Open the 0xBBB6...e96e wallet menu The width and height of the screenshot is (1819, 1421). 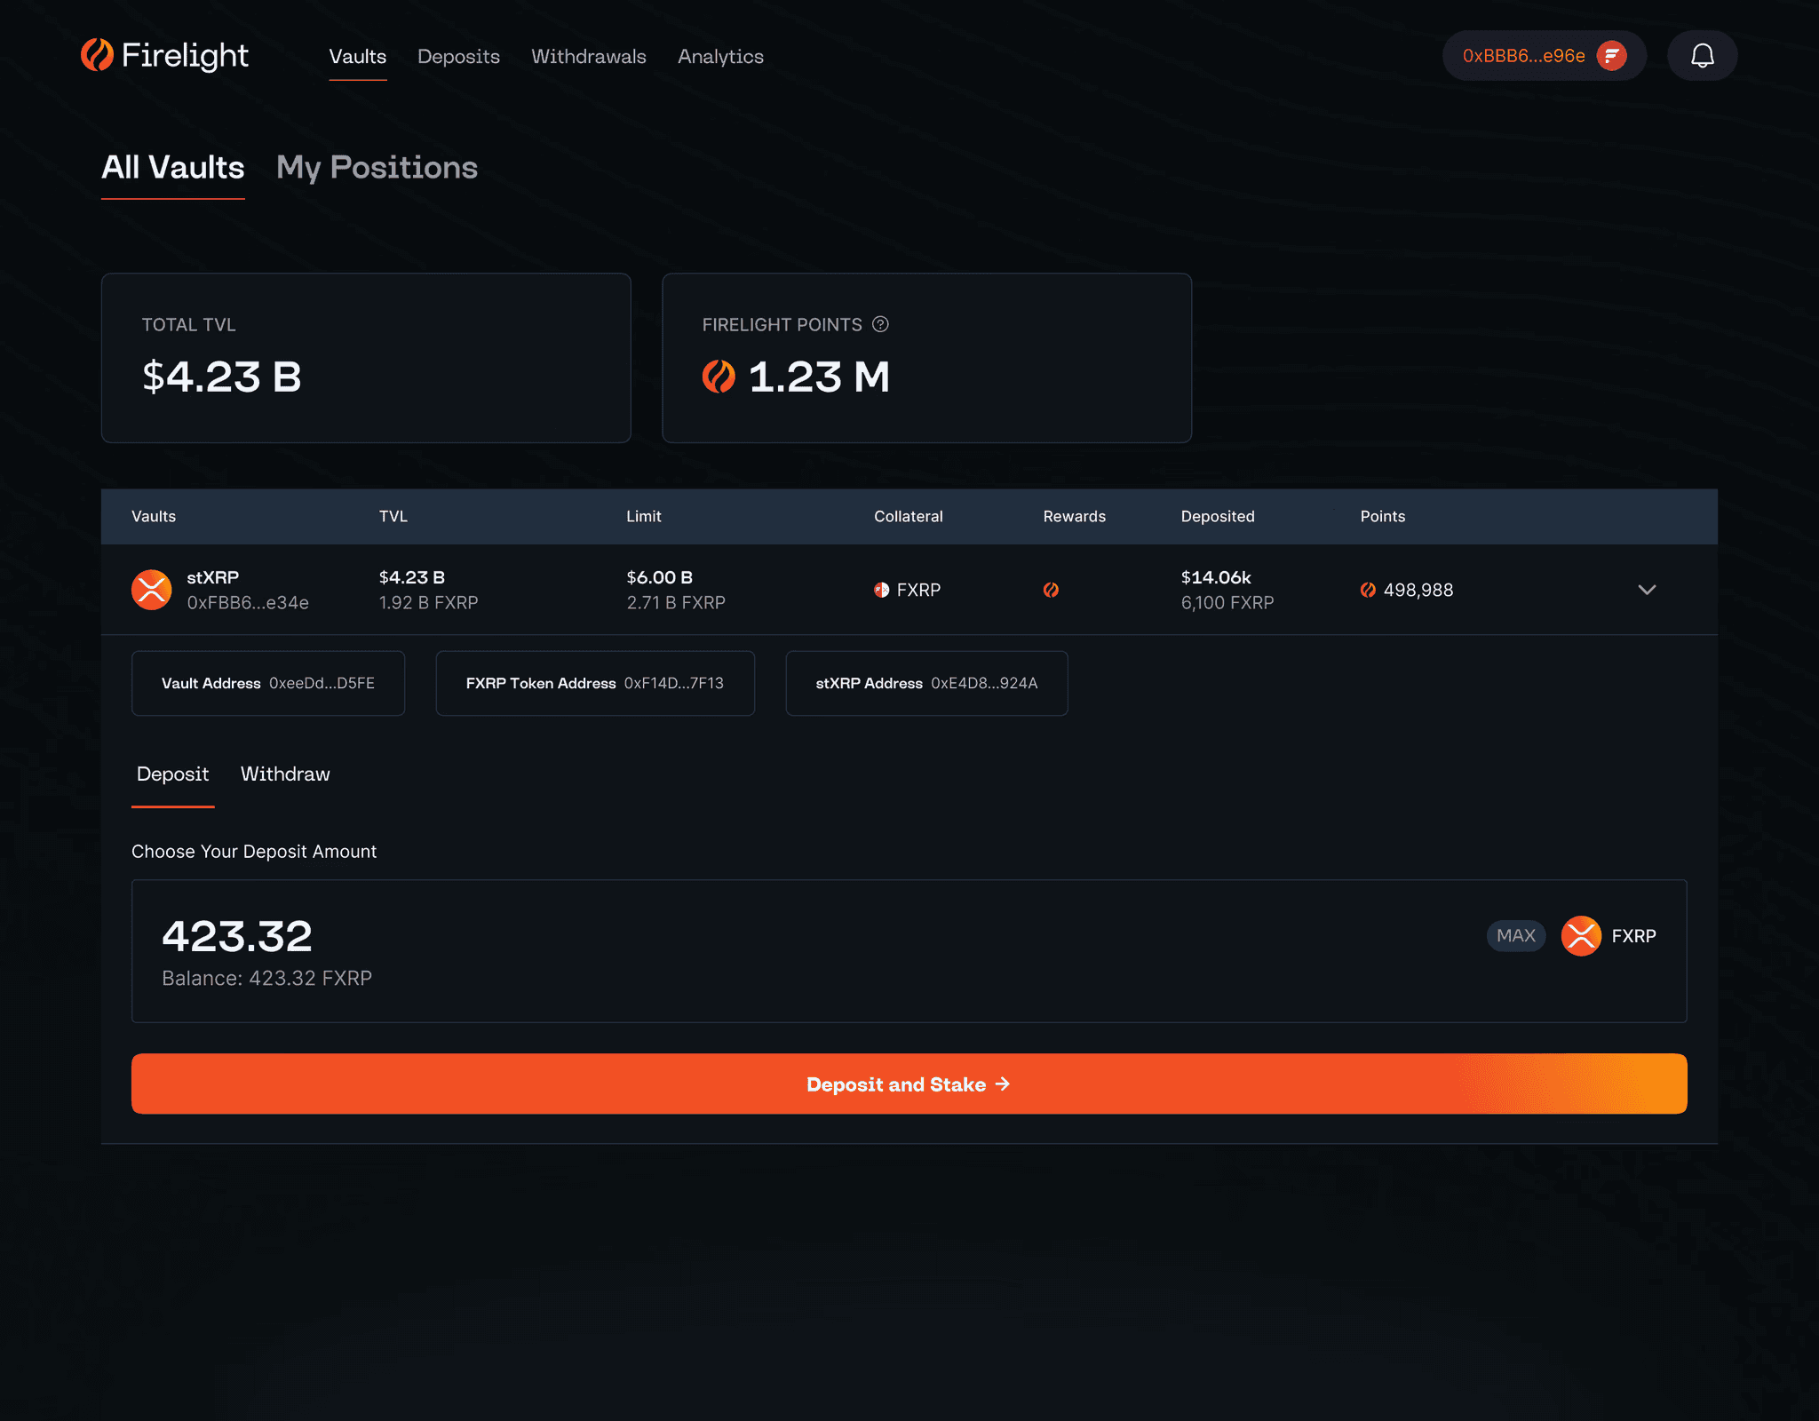[1523, 56]
